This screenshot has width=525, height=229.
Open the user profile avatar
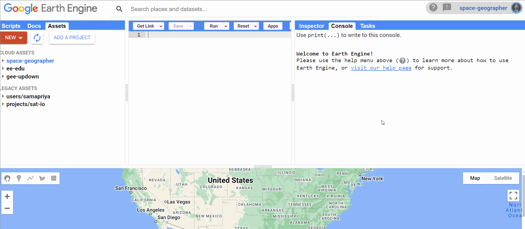(516, 8)
